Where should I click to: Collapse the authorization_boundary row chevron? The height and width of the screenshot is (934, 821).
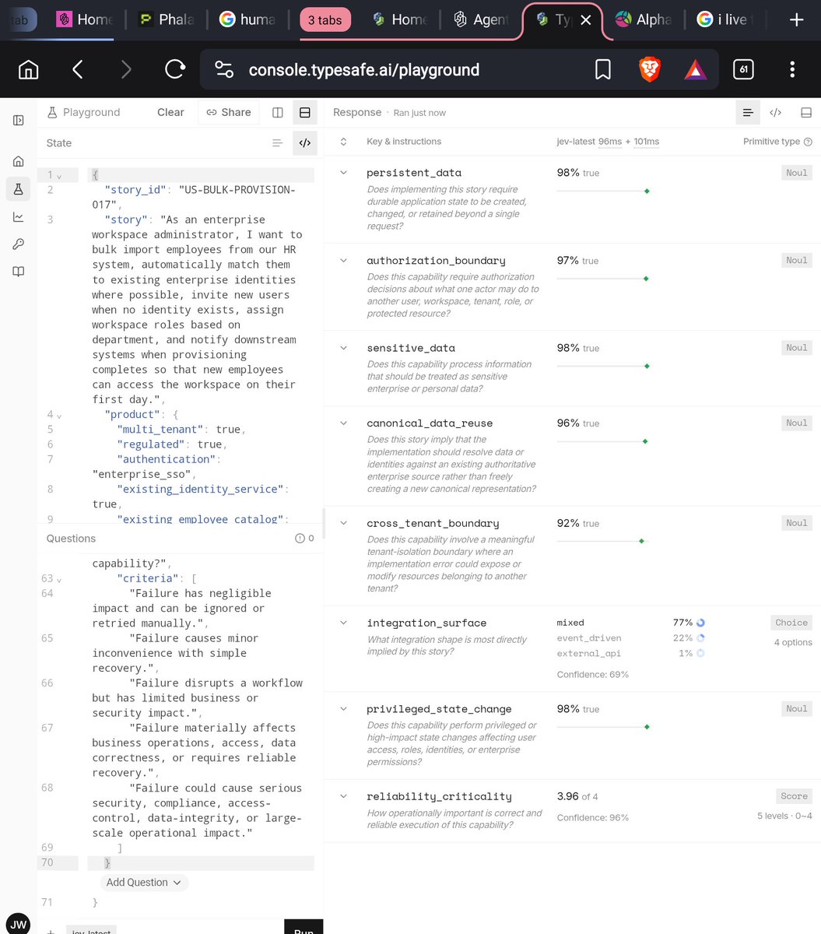coord(343,261)
